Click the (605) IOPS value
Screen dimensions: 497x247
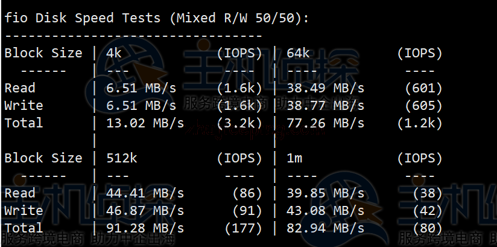click(x=424, y=106)
